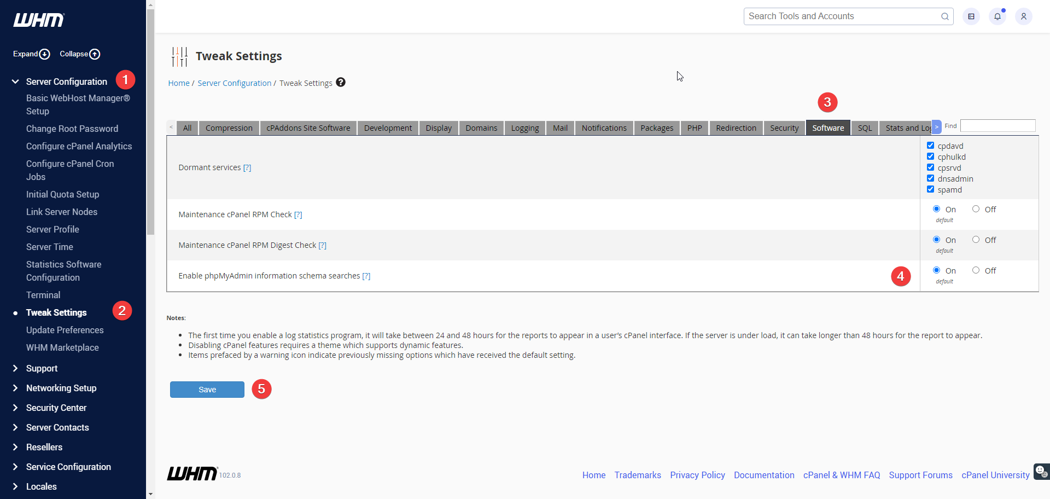1050x499 pixels.
Task: Open cPanel University footer link
Action: click(995, 475)
